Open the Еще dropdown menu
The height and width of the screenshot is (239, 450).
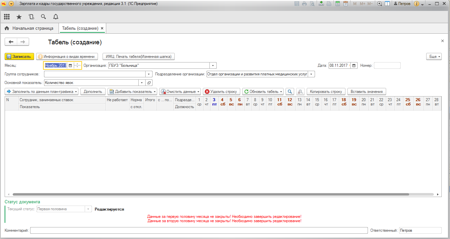click(434, 57)
